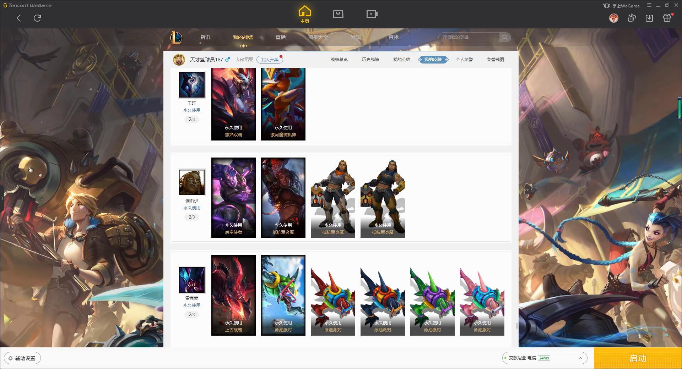The width and height of the screenshot is (682, 369).
Task: Open the 辅助设置 button
Action: [22, 358]
